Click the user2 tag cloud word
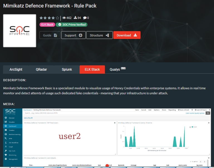214x168 pixels. [x=70, y=136]
